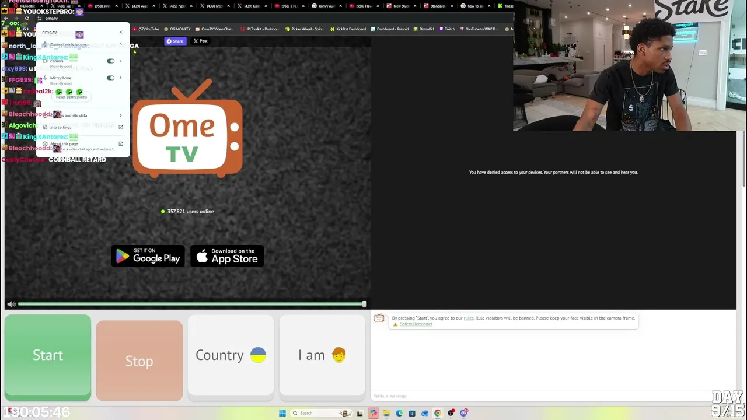Switch to the konvy aura Google tab

329,6
